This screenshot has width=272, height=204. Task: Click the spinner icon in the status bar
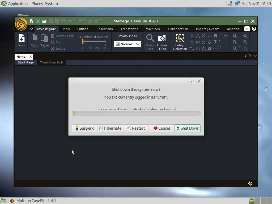(x=250, y=184)
